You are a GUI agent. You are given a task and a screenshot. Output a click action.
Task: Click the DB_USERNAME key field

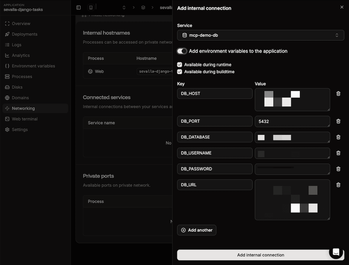[215, 153]
